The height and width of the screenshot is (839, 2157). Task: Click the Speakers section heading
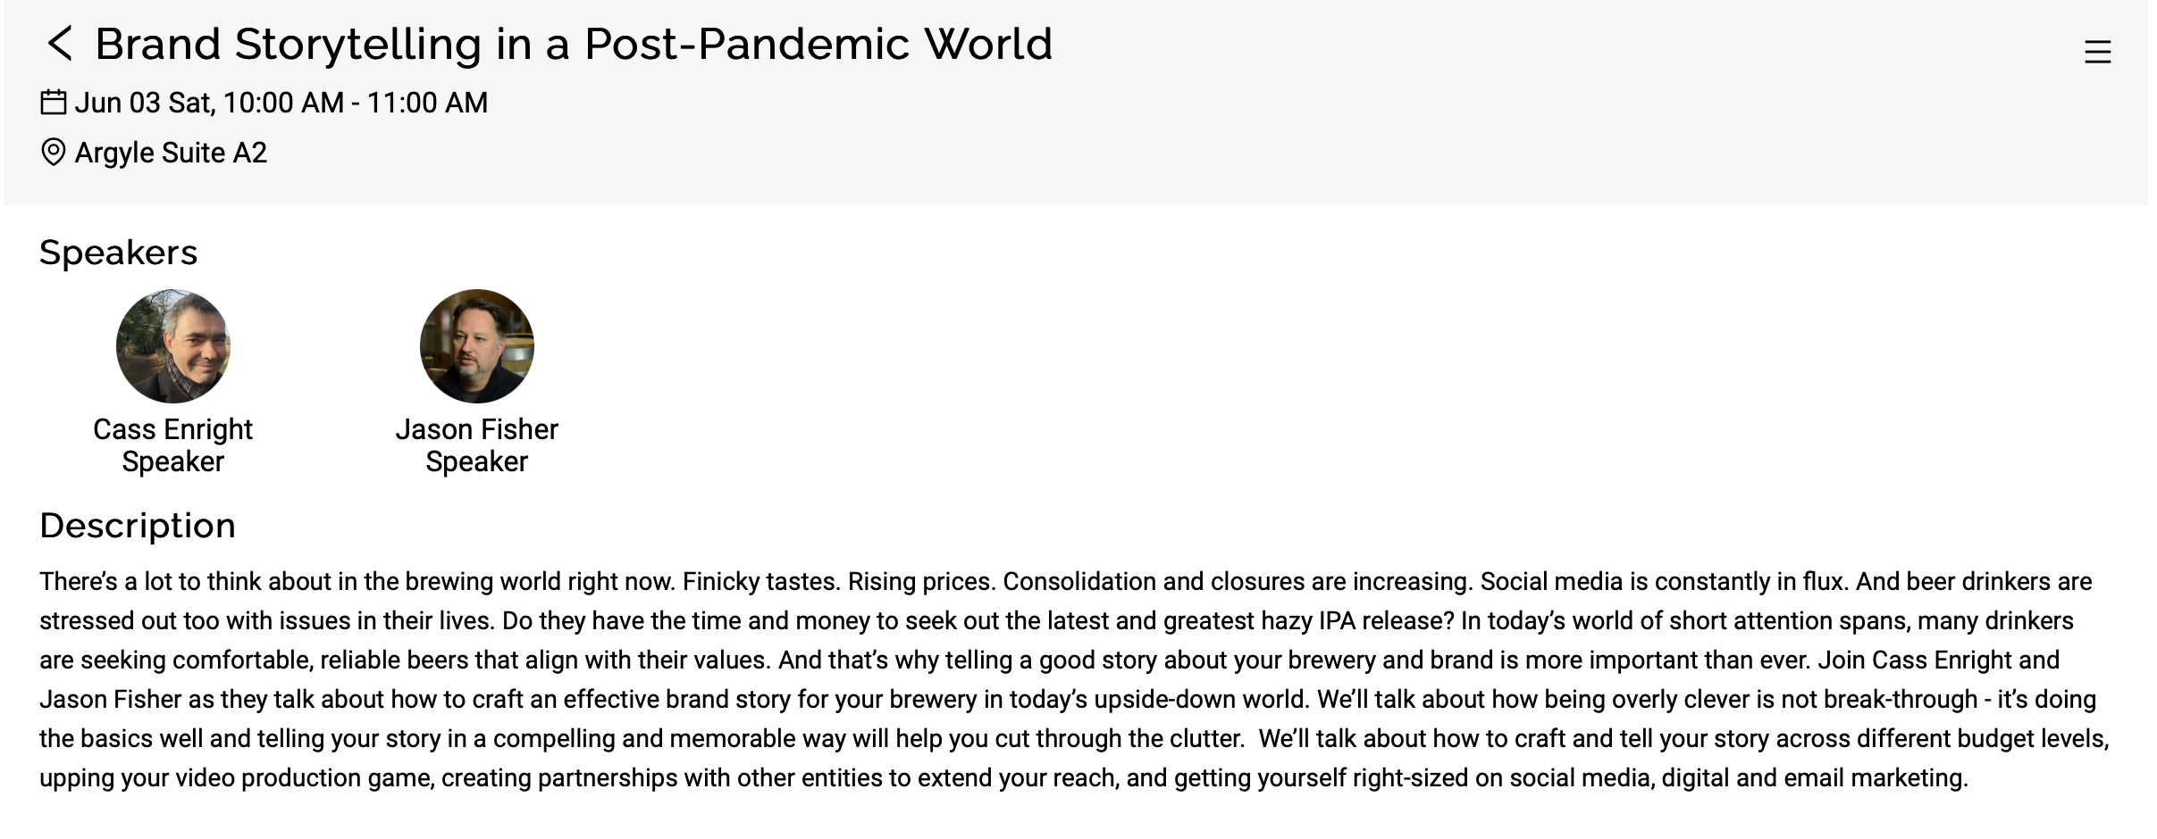point(118,253)
